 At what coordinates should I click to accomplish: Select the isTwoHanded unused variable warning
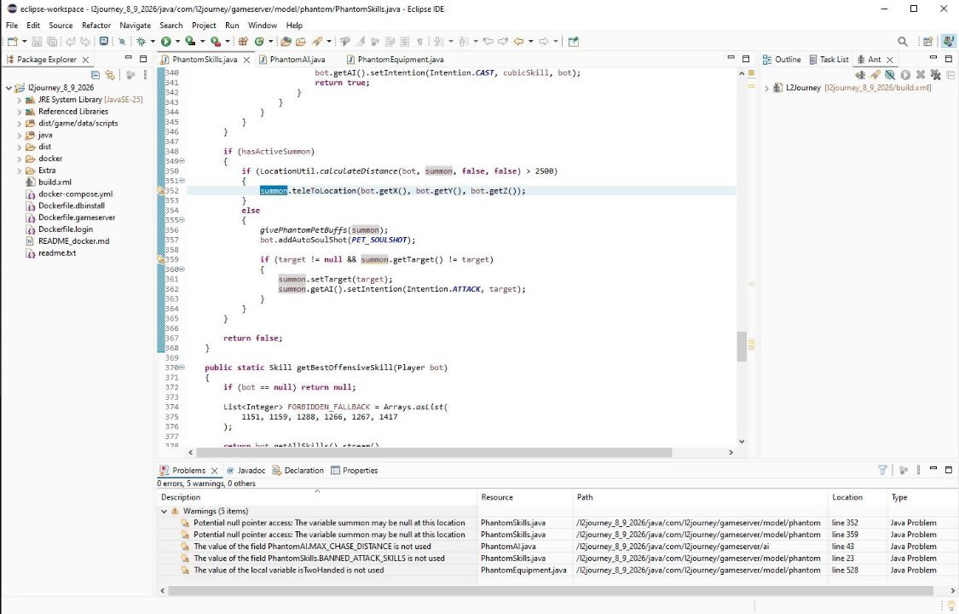point(289,570)
